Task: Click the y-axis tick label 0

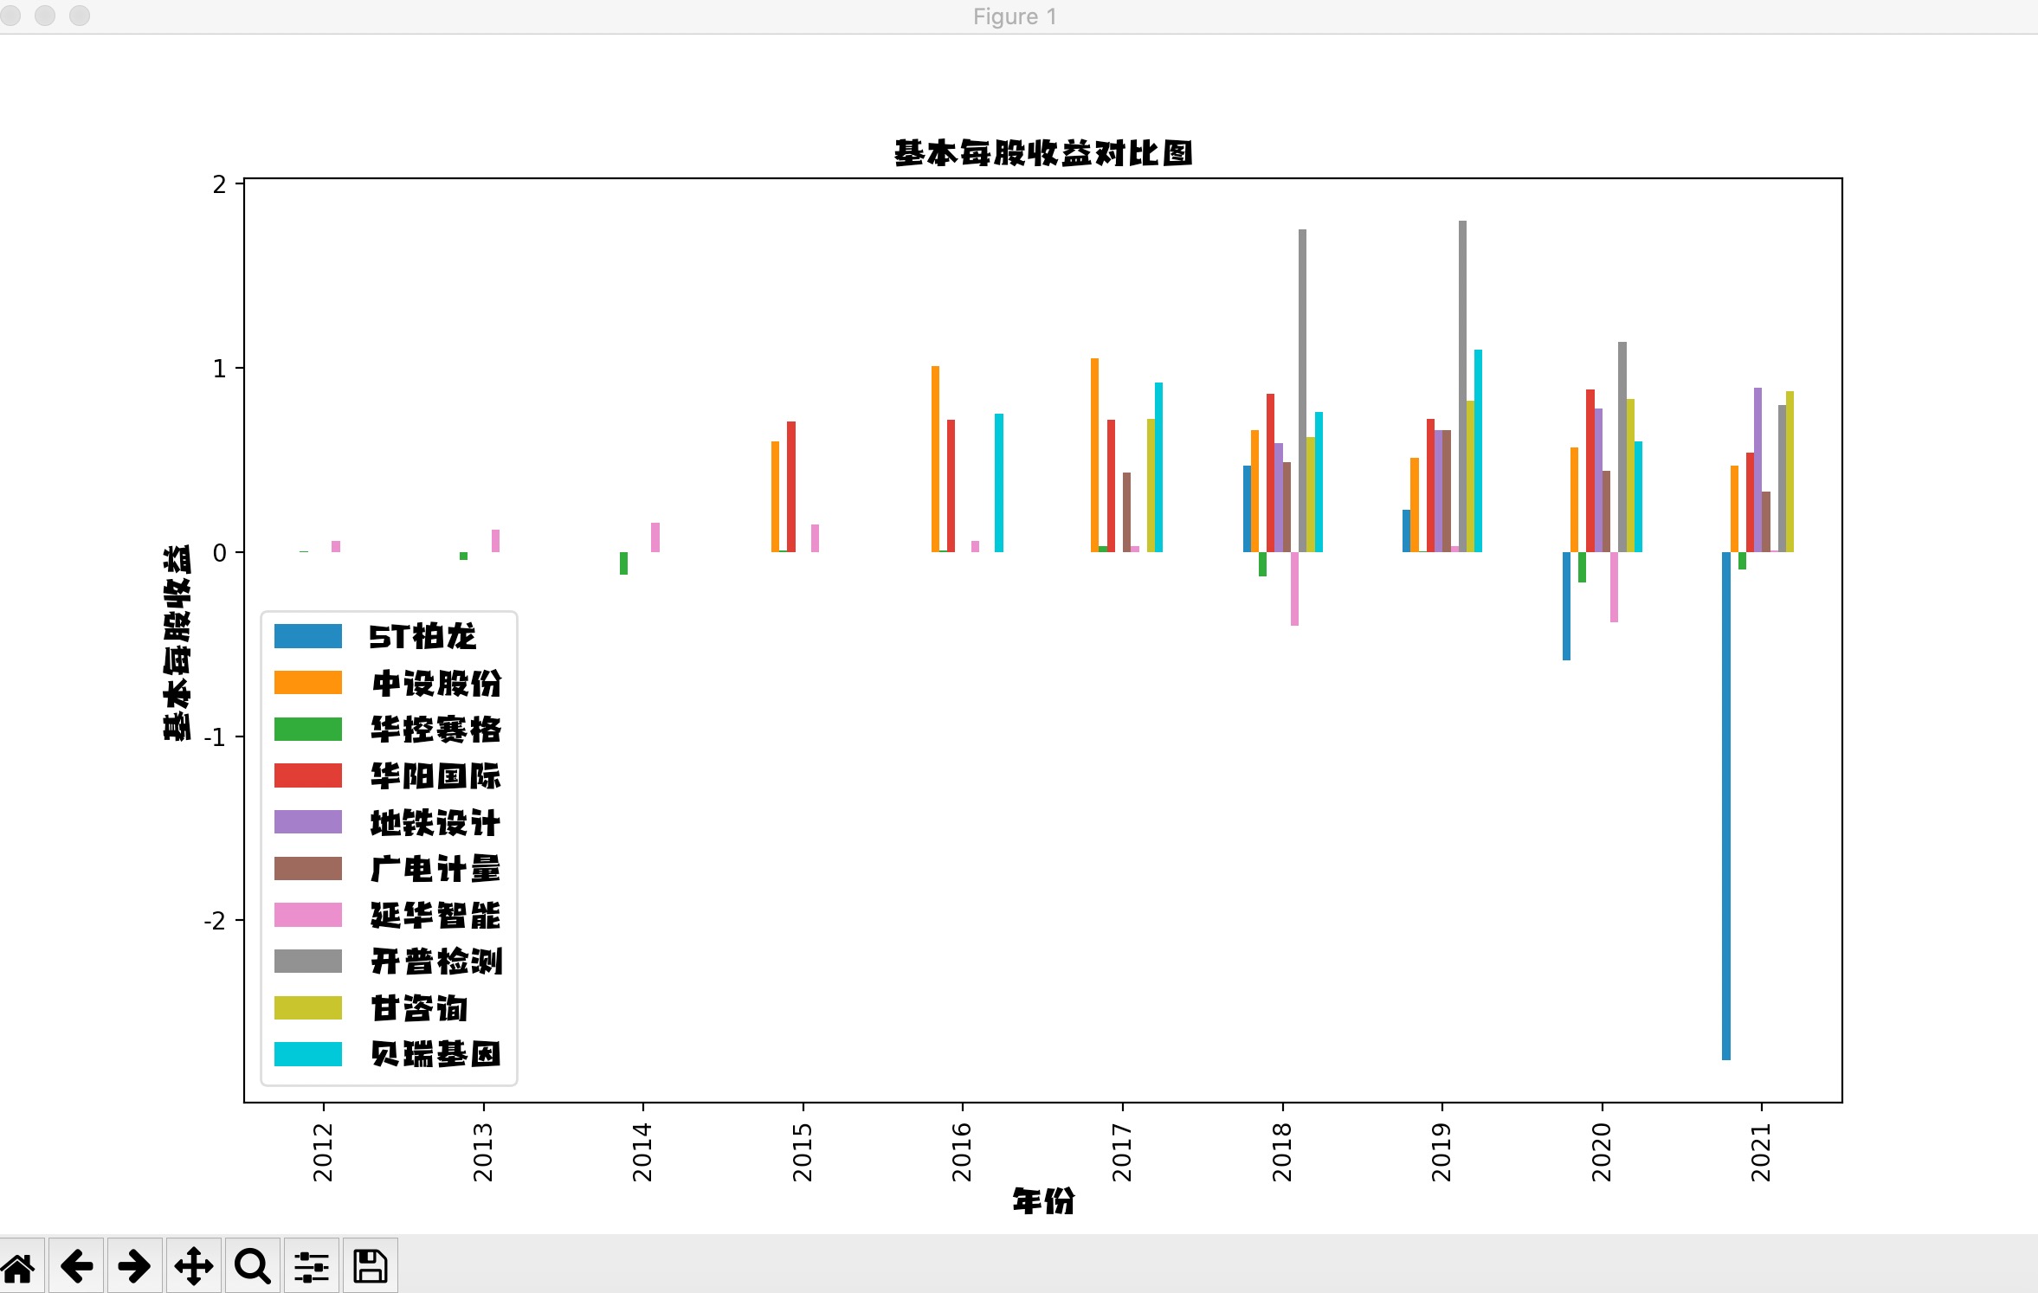Action: (220, 553)
